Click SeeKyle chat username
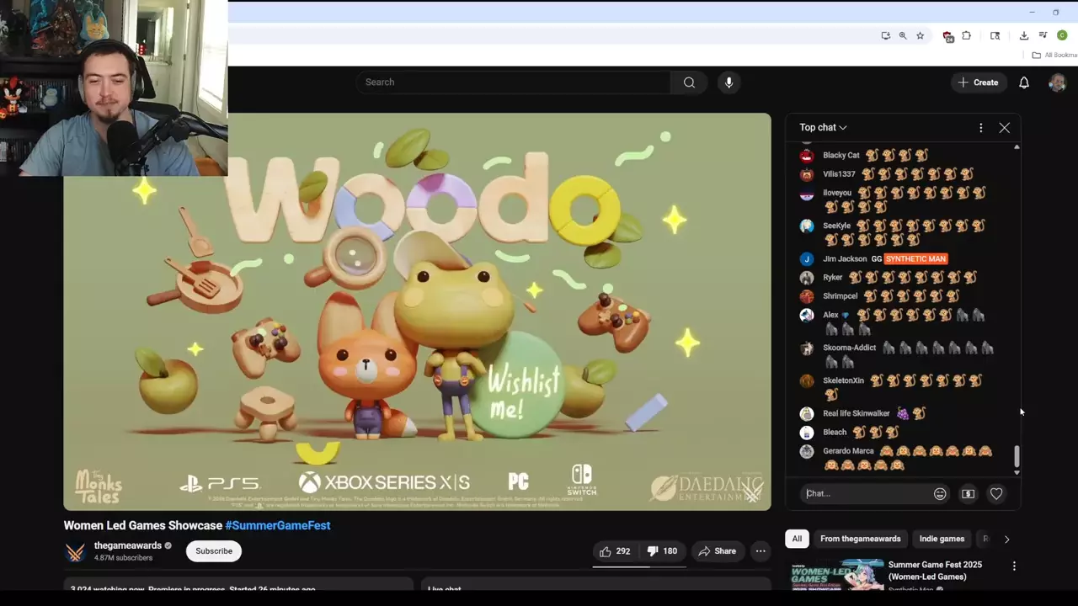 point(836,226)
